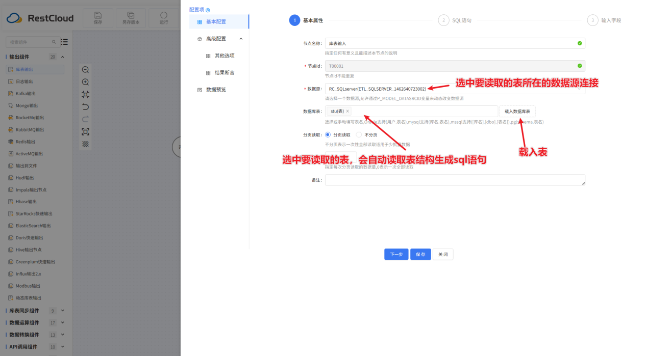
Task: Go to step 3 输入字段
Action: (604, 20)
